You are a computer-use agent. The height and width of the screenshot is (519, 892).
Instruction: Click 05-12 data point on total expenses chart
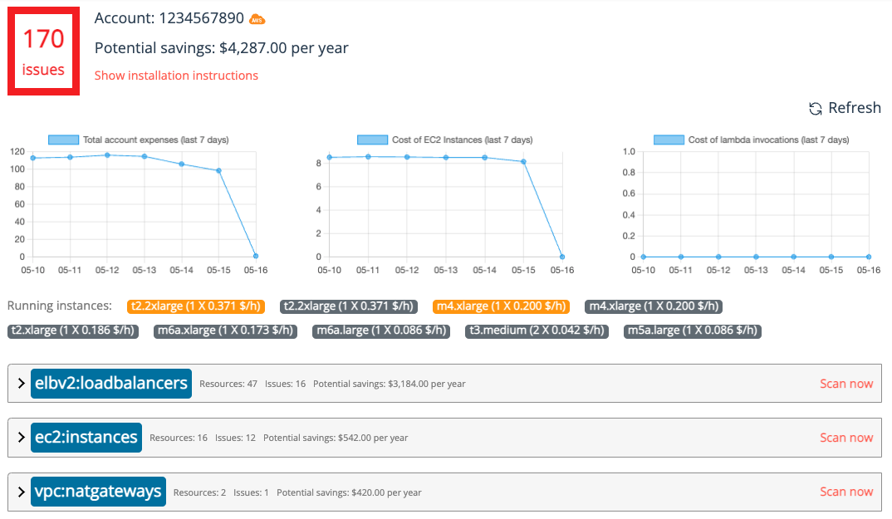(x=107, y=155)
